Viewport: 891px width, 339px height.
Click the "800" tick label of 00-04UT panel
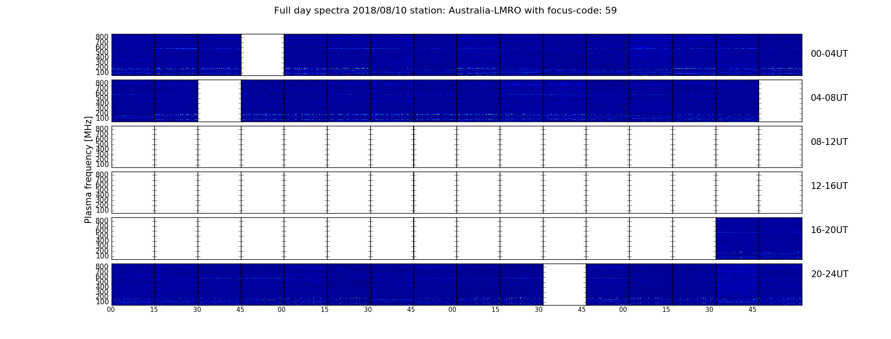pos(102,37)
